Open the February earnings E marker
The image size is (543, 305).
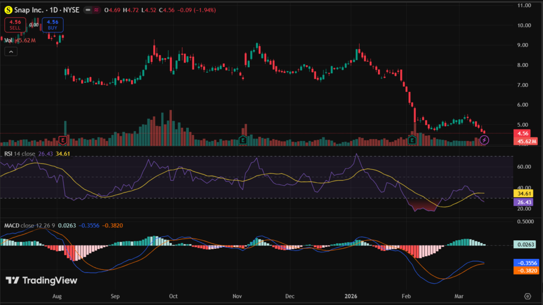coord(413,140)
